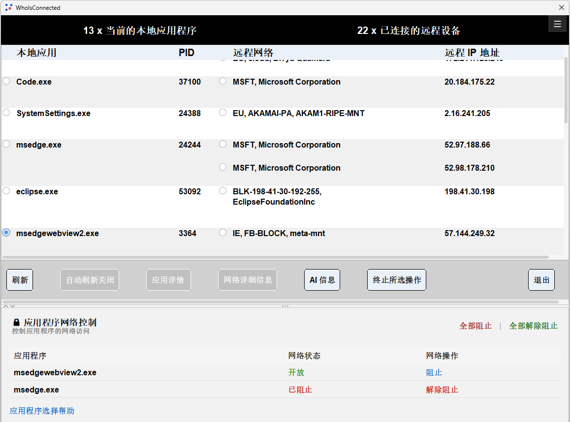Select remote network radio for 20.184.175.22
570x422 pixels.
click(223, 81)
